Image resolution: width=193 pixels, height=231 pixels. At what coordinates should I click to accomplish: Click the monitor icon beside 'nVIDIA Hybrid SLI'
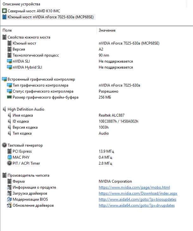pos(9,67)
